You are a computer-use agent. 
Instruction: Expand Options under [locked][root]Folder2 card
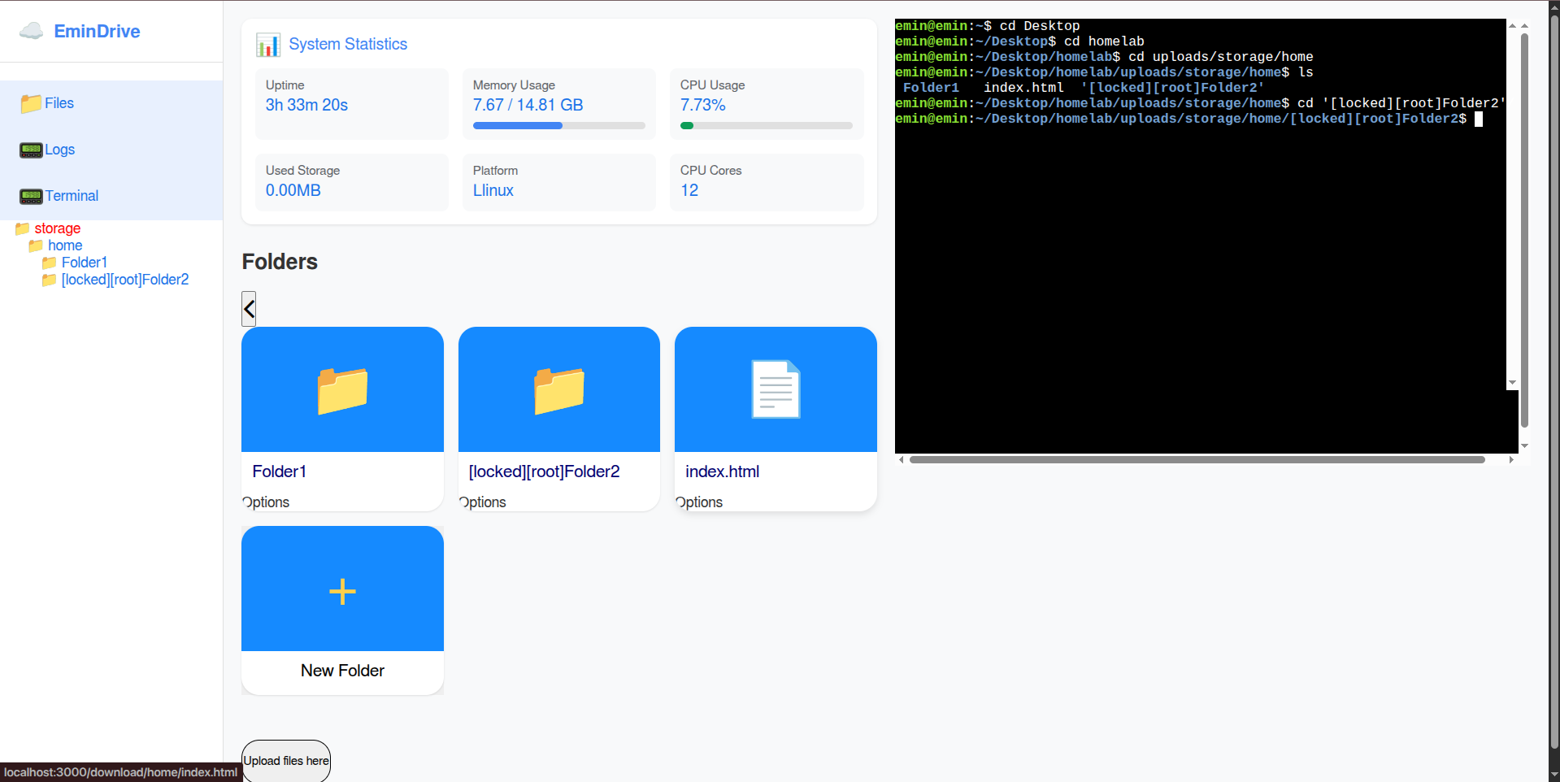[483, 502]
